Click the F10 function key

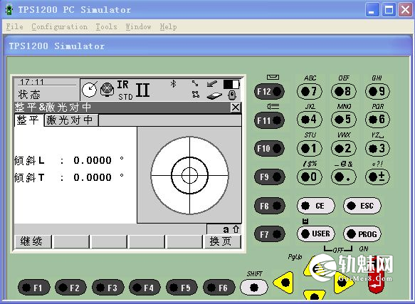[x=269, y=148]
